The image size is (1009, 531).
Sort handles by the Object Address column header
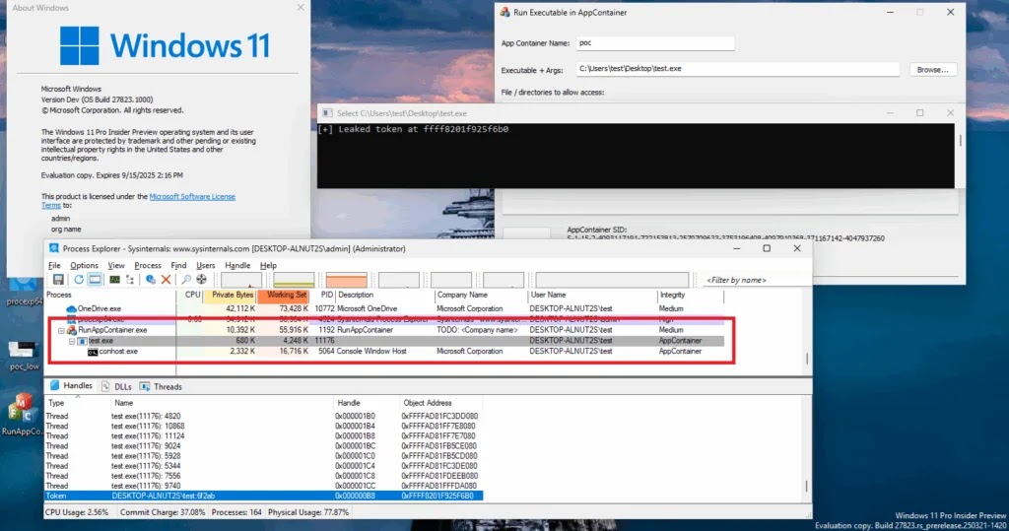(440, 403)
